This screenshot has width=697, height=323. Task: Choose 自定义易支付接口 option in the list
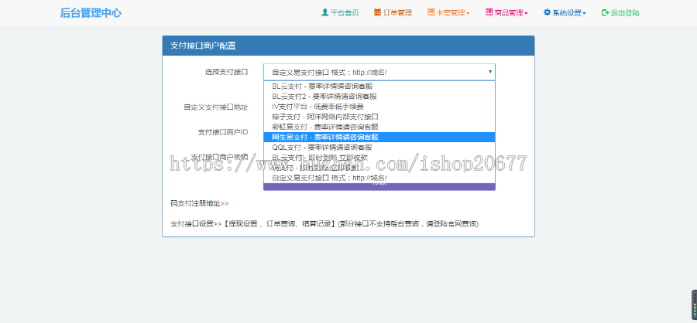pyautogui.click(x=379, y=178)
